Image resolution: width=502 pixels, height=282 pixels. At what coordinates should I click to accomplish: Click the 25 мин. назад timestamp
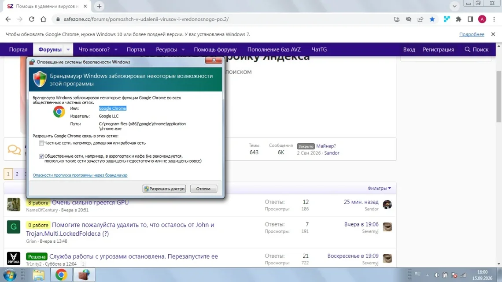361,202
